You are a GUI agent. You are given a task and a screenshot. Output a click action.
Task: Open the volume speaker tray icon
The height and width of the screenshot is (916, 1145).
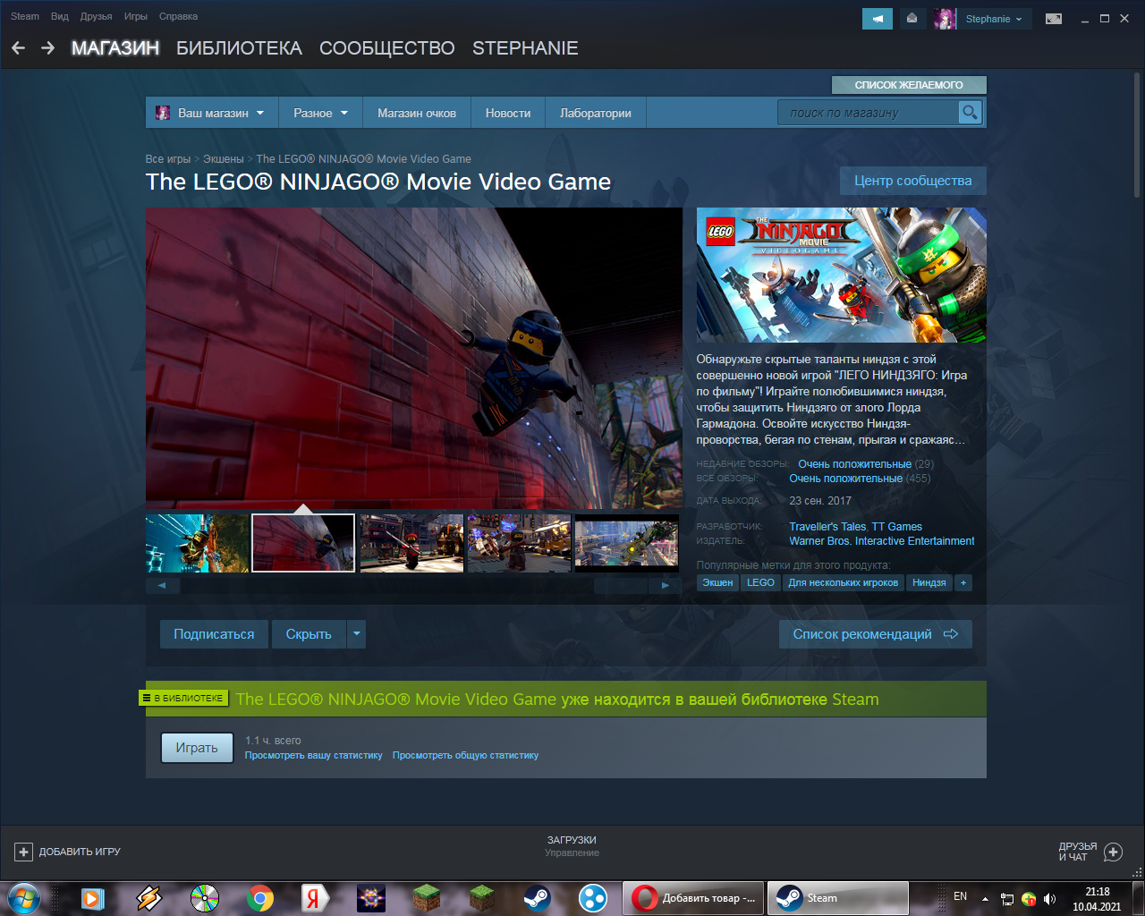tap(1049, 899)
